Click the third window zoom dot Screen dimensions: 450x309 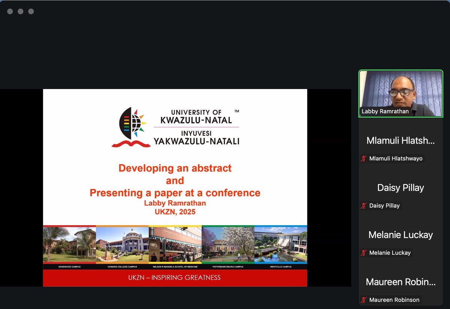[x=31, y=12]
